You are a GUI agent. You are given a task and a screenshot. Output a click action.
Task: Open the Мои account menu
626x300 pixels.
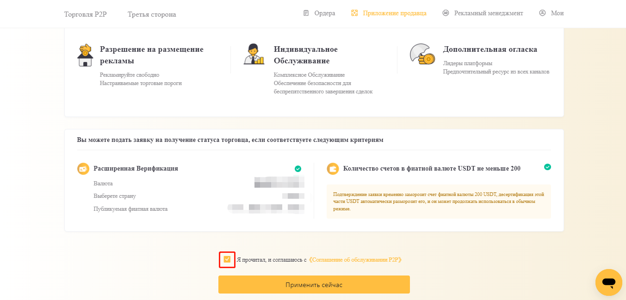pyautogui.click(x=552, y=13)
